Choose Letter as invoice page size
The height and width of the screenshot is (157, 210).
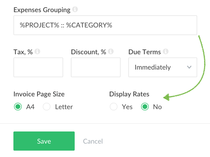(47, 107)
